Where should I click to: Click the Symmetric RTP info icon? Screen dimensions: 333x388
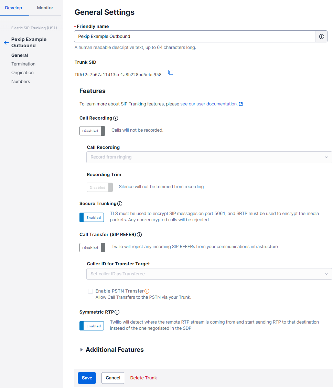click(x=117, y=312)
